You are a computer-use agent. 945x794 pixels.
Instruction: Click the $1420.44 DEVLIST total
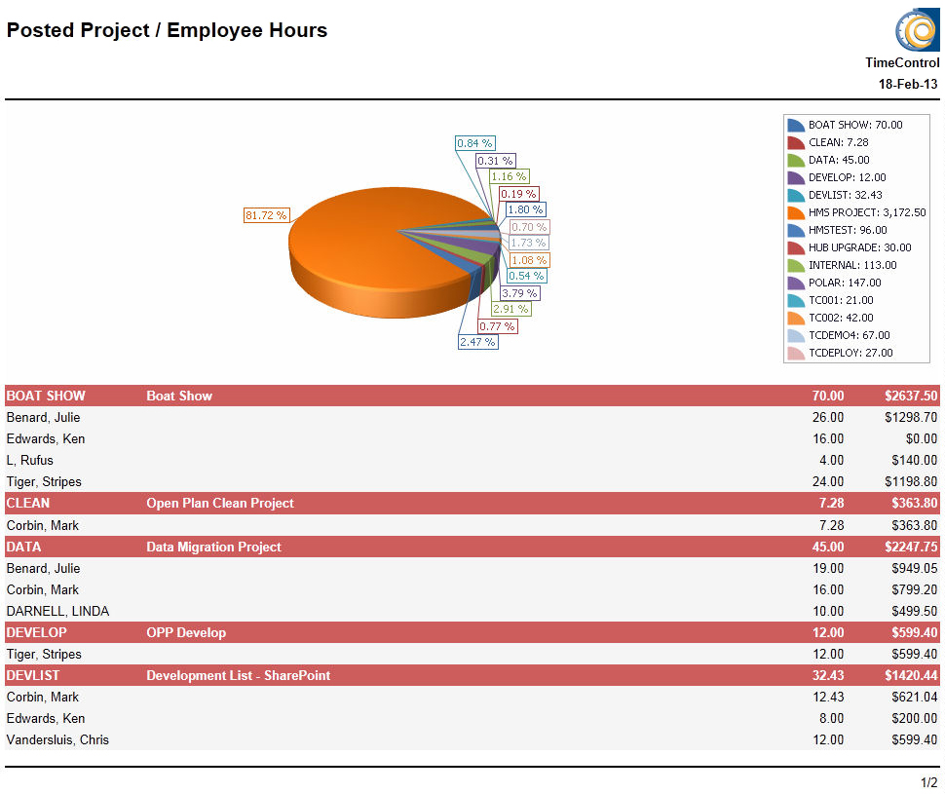pos(911,675)
